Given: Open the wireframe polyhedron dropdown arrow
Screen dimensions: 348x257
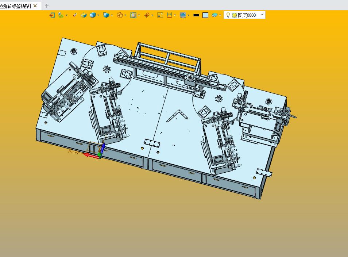Looking at the screenshot, I should [125, 15].
